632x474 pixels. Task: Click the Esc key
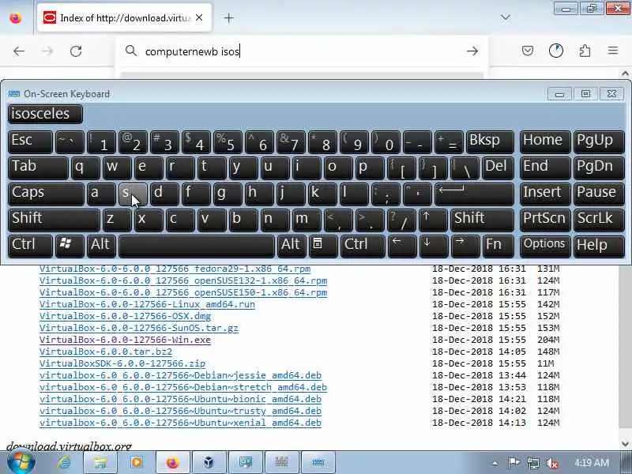pyautogui.click(x=30, y=142)
